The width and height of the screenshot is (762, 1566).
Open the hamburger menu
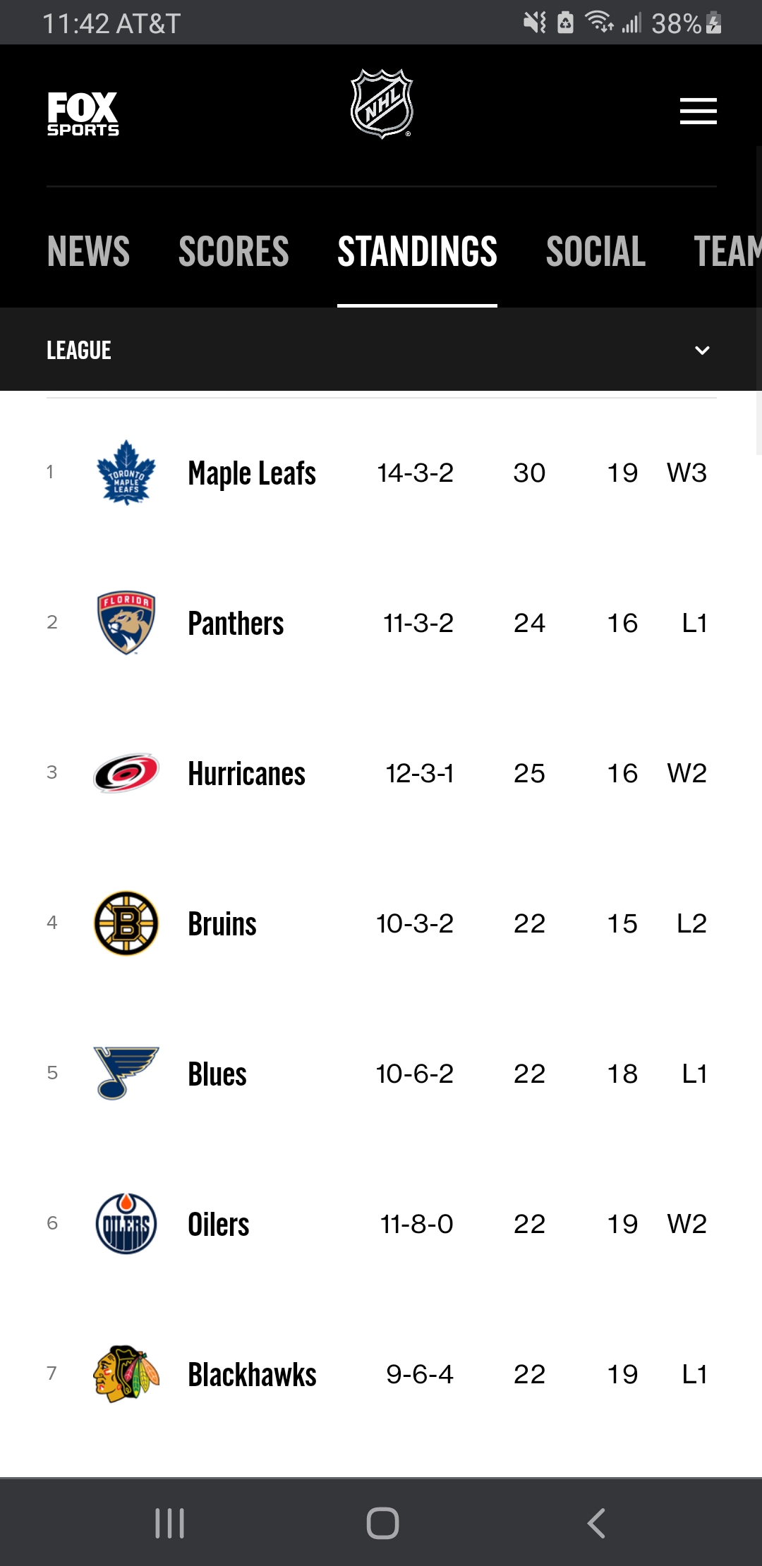tap(698, 111)
